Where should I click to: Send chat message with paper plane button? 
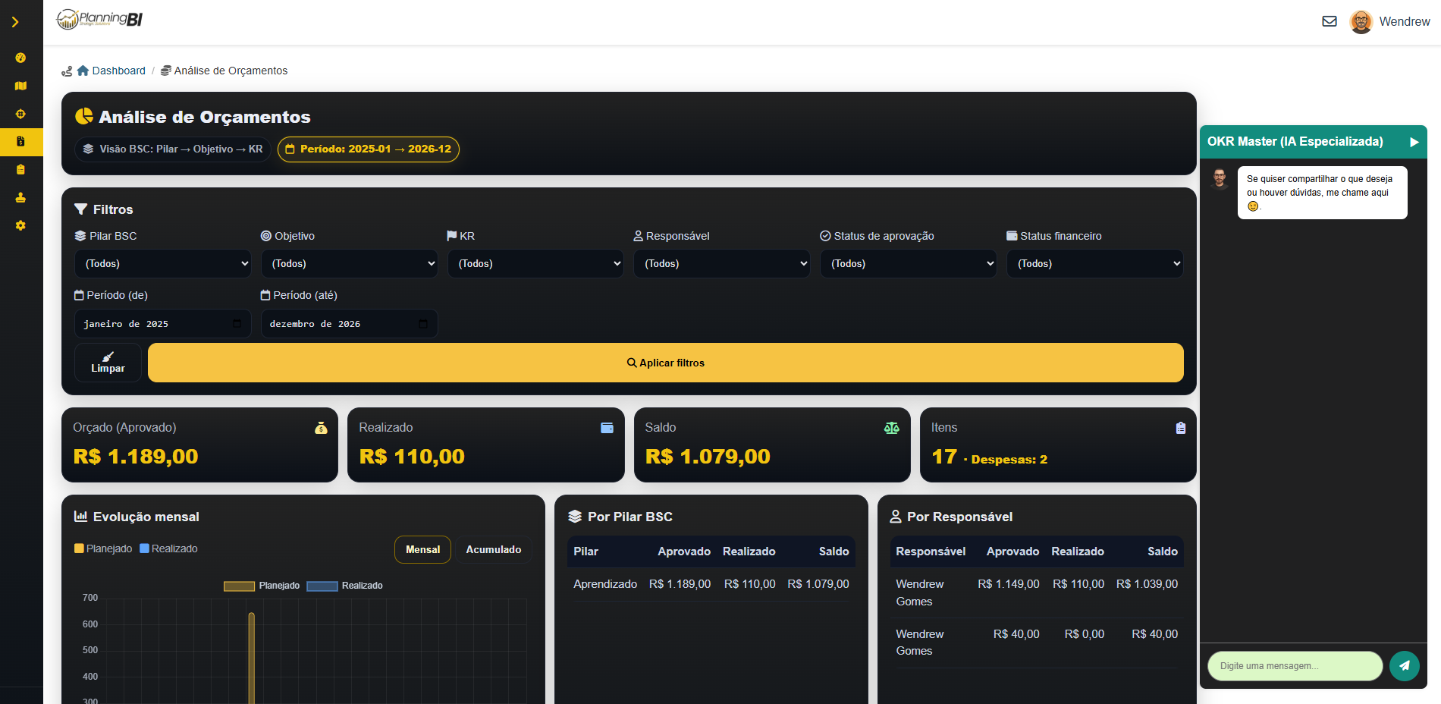(x=1404, y=665)
